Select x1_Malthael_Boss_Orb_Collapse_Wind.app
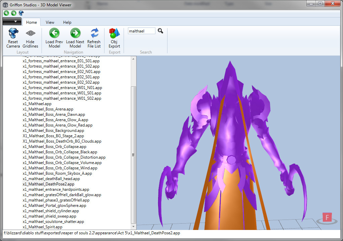The height and width of the screenshot is (241, 343). (x=60, y=168)
